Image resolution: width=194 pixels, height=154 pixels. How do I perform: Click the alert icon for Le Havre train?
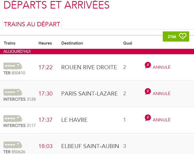click(148, 118)
